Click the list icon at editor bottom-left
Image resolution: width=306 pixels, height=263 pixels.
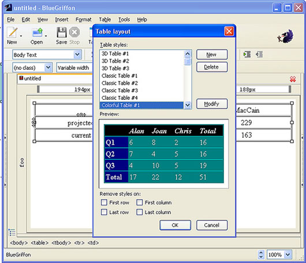pyautogui.click(x=12, y=232)
